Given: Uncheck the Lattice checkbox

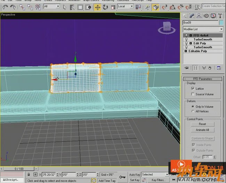Looking at the screenshot, I should 193,88.
